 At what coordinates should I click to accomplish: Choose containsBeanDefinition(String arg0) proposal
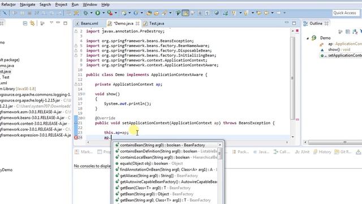[x=166, y=151]
